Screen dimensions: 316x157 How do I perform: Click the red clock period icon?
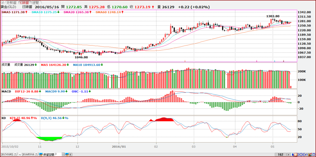coord(295,155)
